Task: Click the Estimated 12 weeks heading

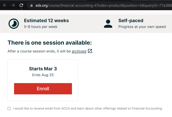Action: (46, 21)
